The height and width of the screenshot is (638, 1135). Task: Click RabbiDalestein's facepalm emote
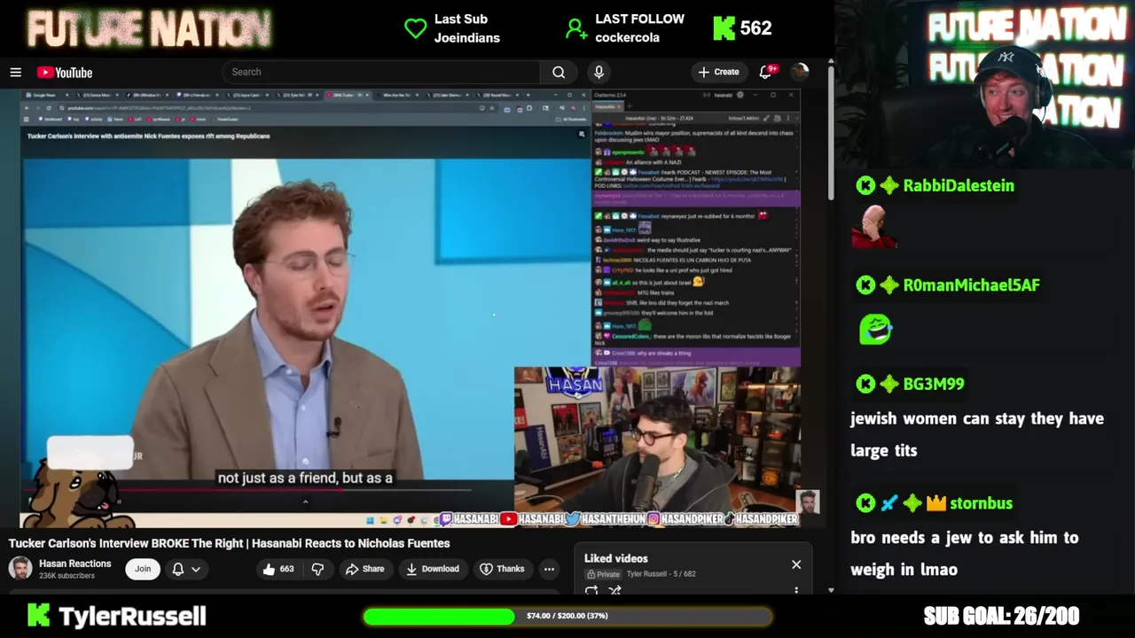pyautogui.click(x=874, y=227)
